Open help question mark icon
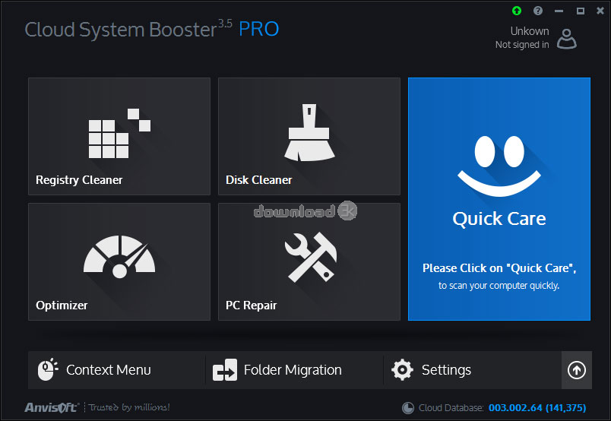Viewport: 611px width, 421px height. pyautogui.click(x=538, y=11)
